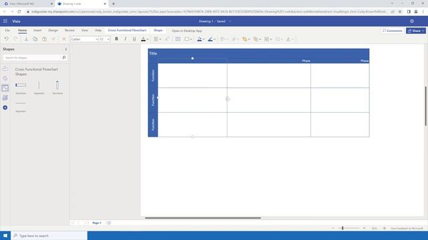Open the font color dropdown arrow
428x240 pixels.
[x=148, y=39]
